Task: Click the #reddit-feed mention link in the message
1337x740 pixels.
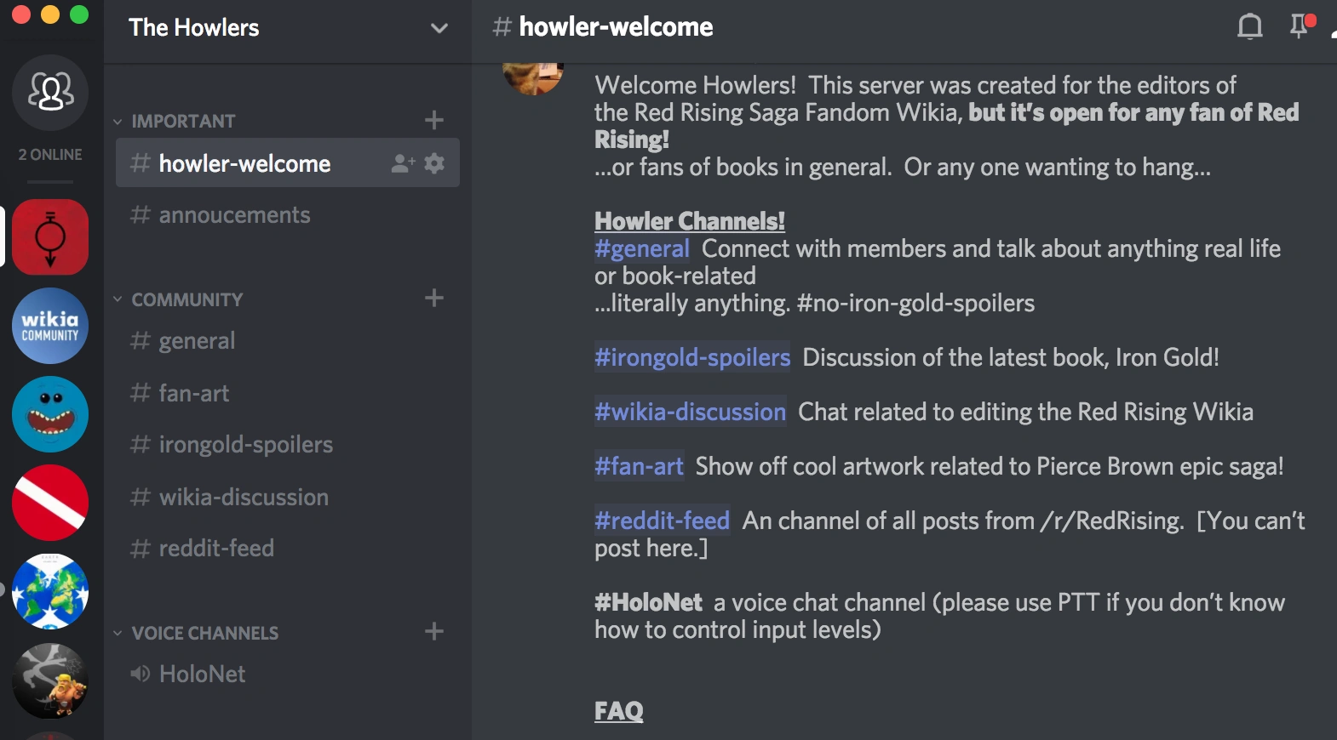Action: (662, 521)
